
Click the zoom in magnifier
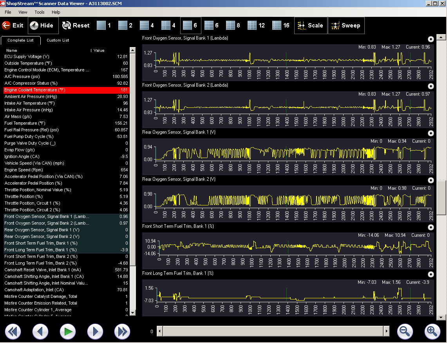point(432,332)
